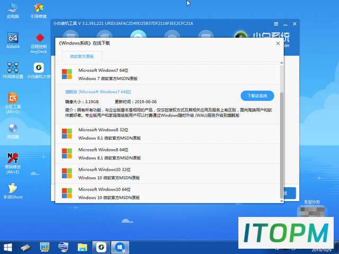The width and height of the screenshot is (339, 254).
Task: Expand the Microsoft Windows10 32位 entry
Action: point(167,174)
